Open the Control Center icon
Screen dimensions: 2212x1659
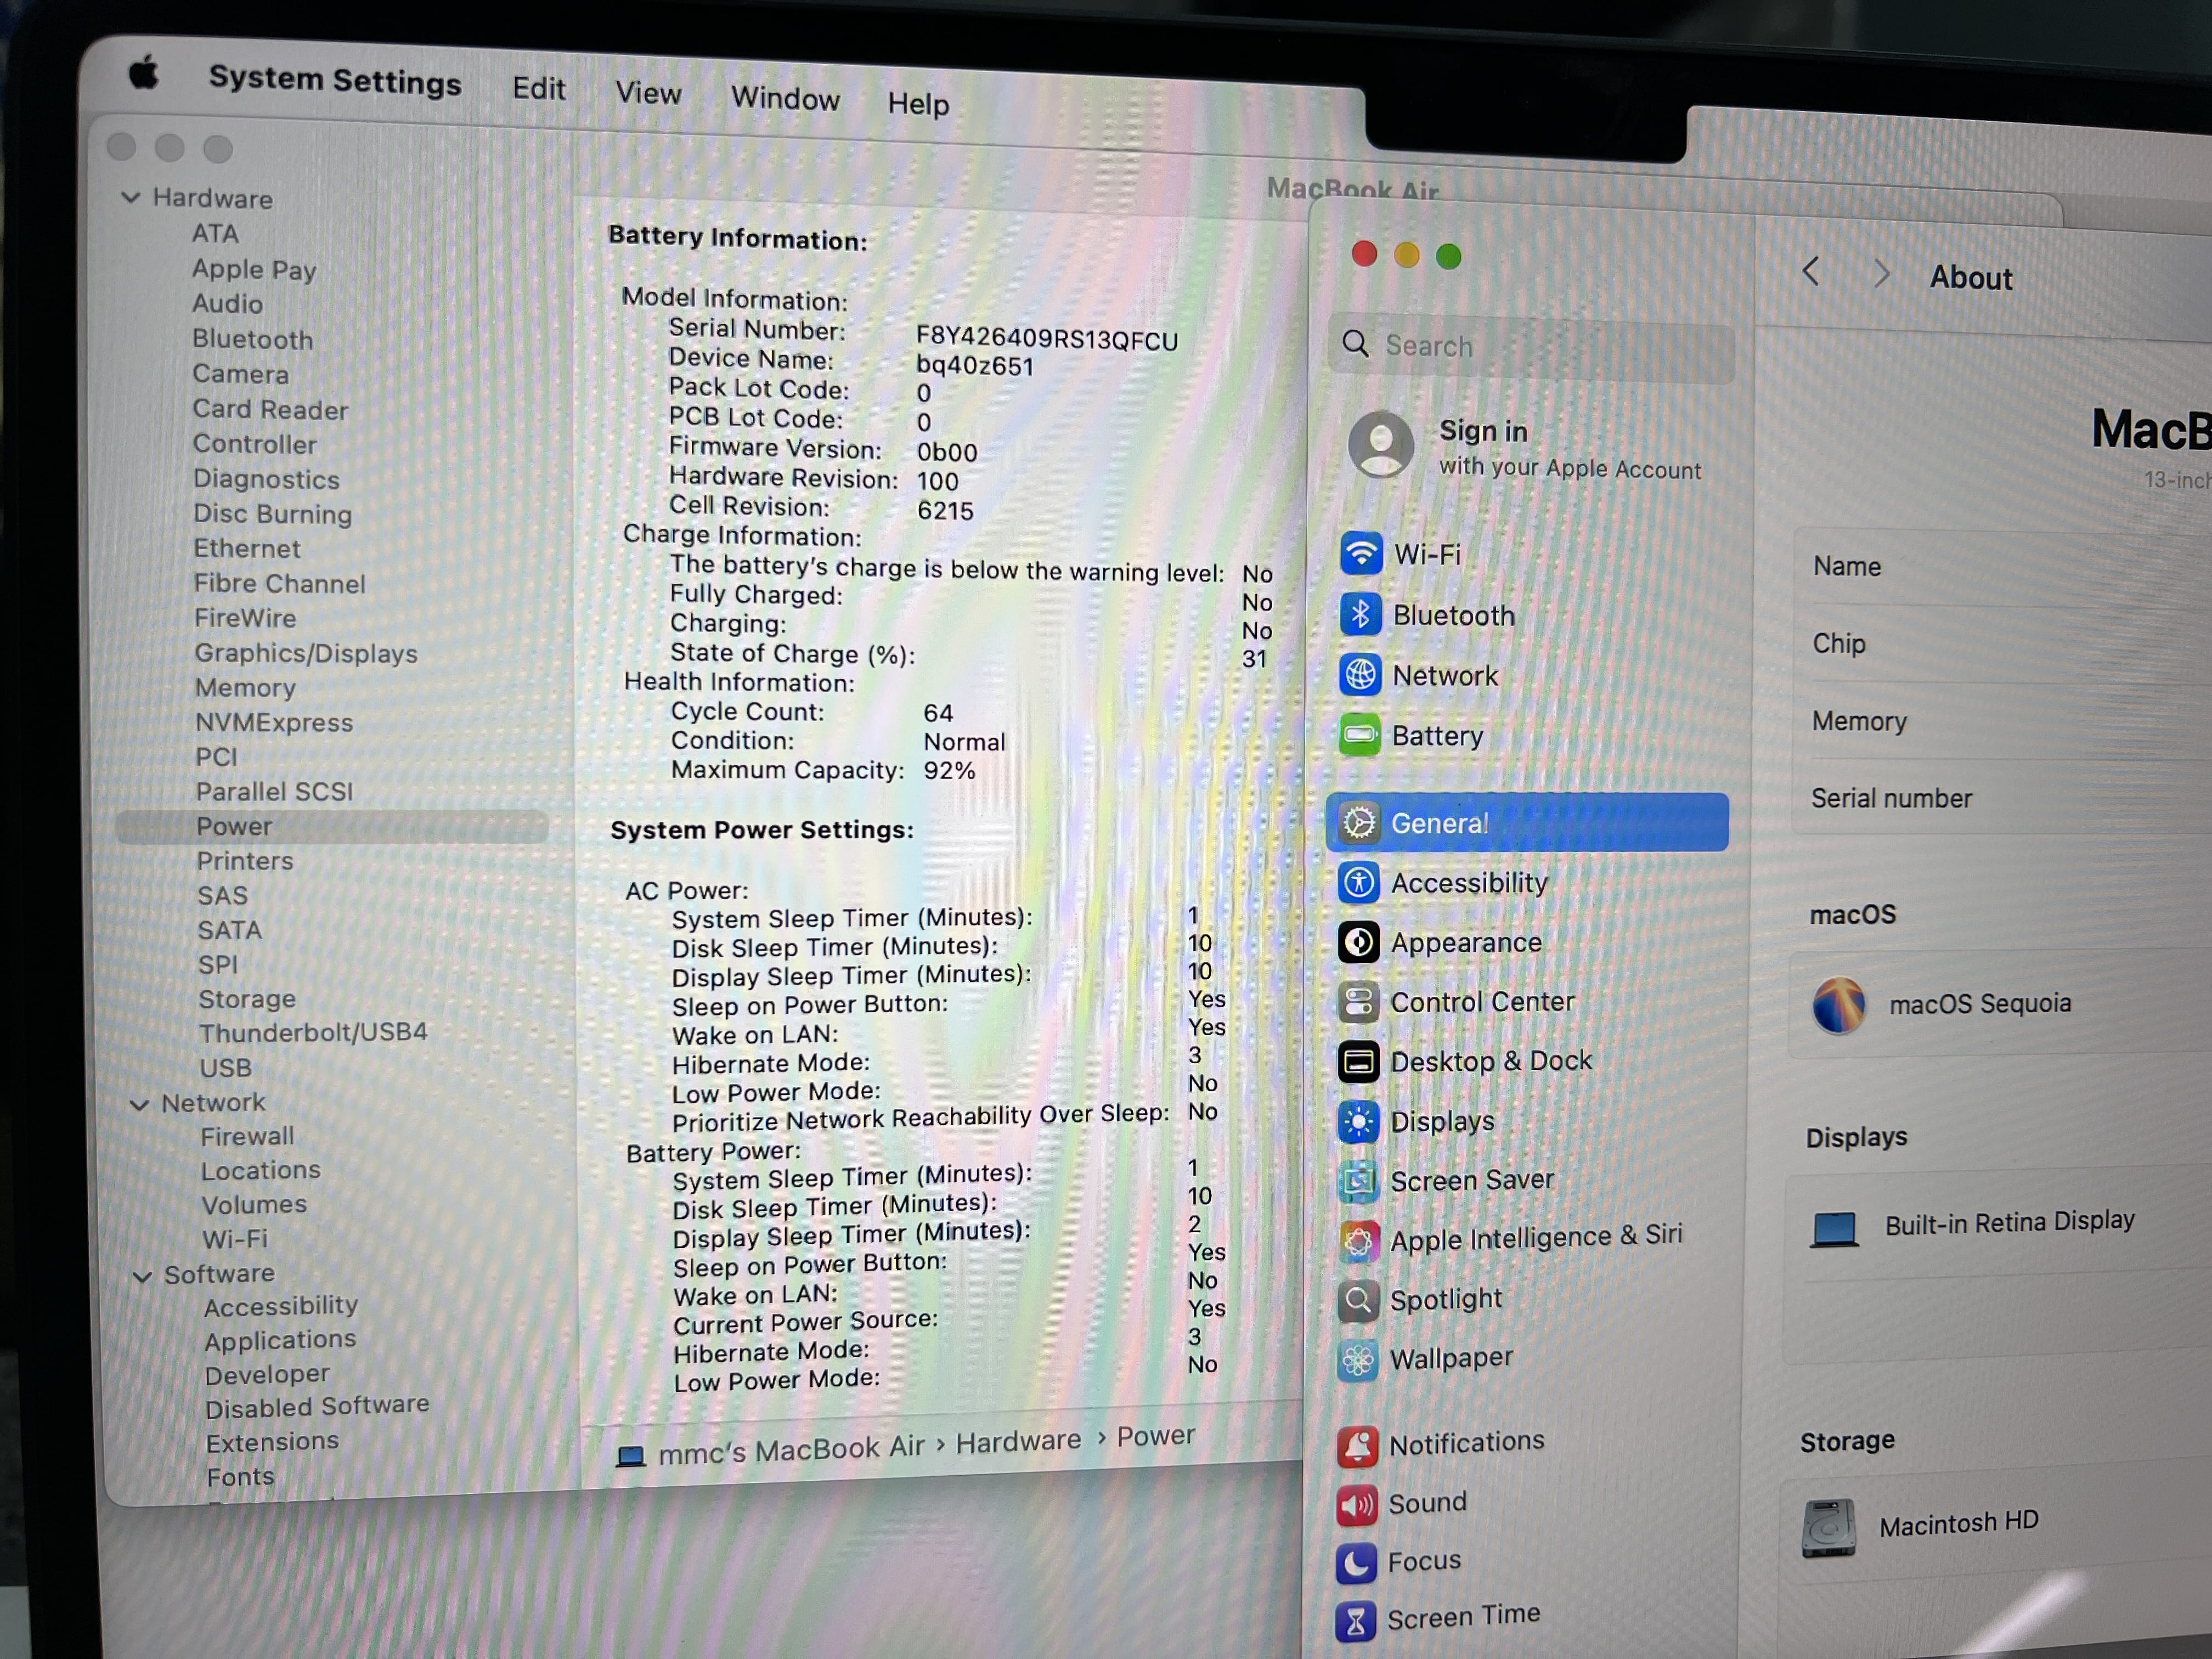pos(1359,1002)
